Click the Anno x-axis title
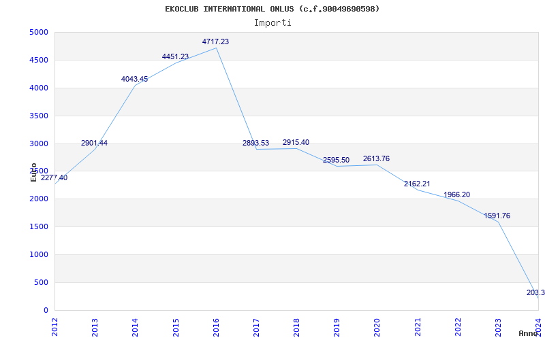 (x=528, y=333)
